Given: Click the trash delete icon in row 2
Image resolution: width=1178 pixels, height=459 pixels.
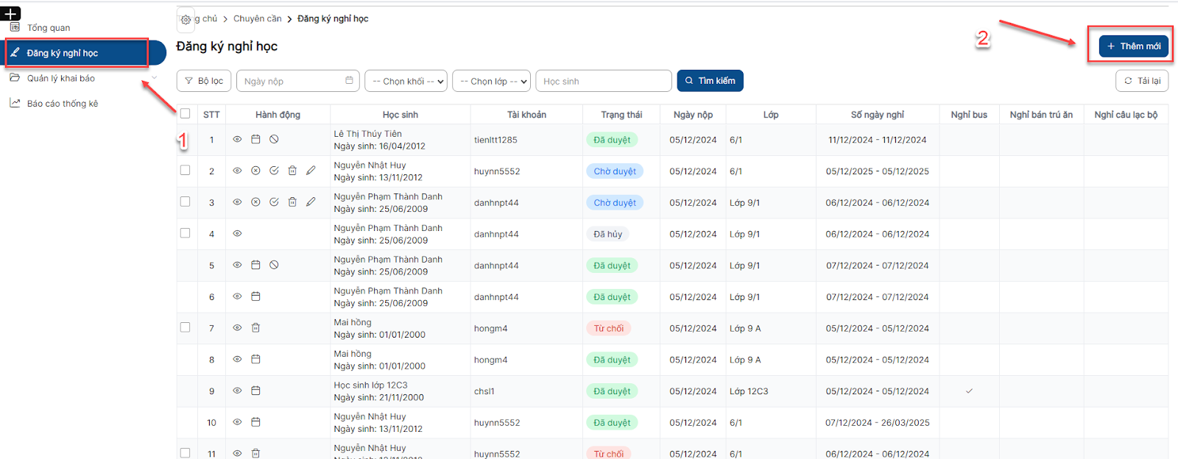Looking at the screenshot, I should tap(292, 171).
